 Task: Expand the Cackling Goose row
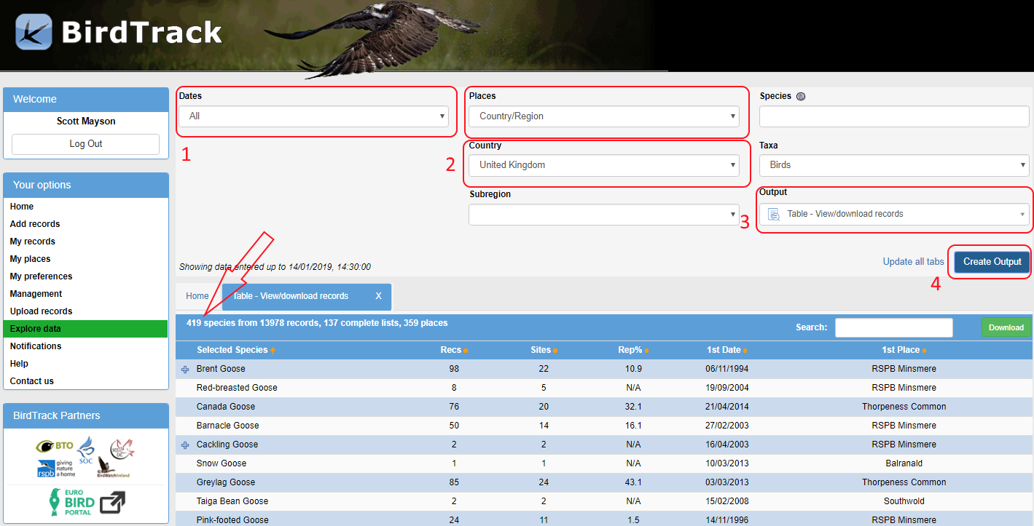[x=184, y=445]
